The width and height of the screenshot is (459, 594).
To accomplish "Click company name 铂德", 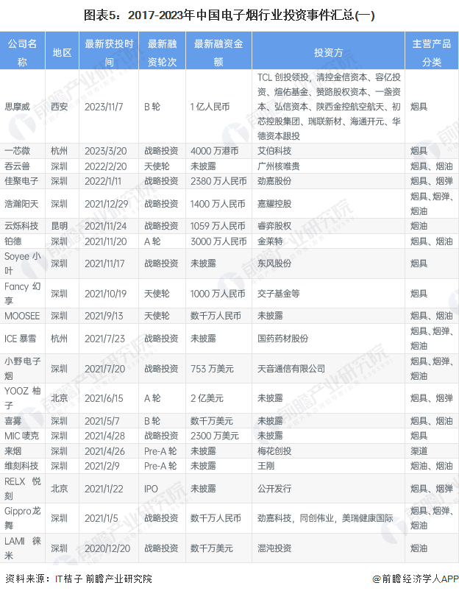I will point(13,241).
